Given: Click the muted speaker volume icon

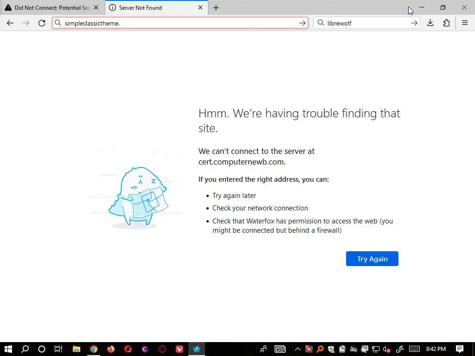Looking at the screenshot, I should pyautogui.click(x=386, y=349).
